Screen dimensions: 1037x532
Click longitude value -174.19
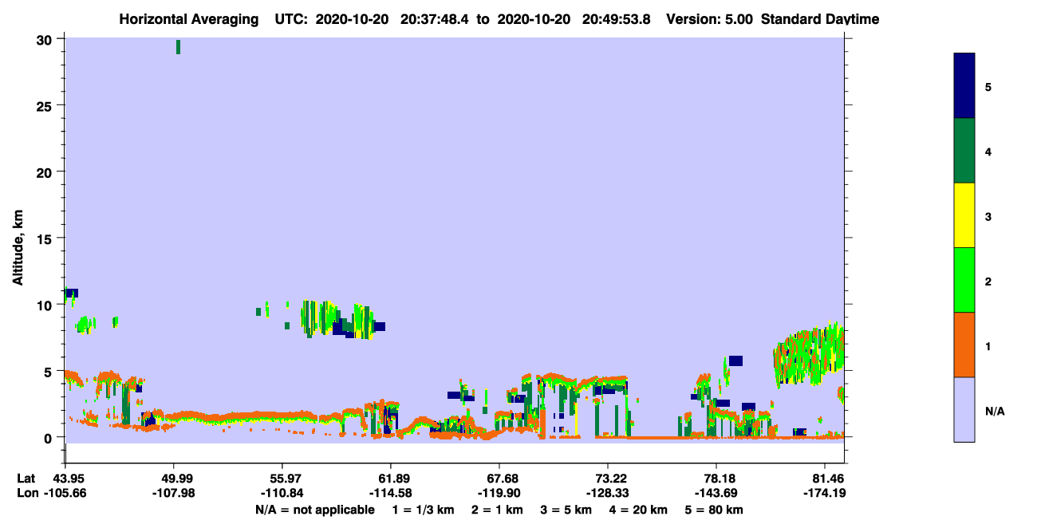click(825, 493)
